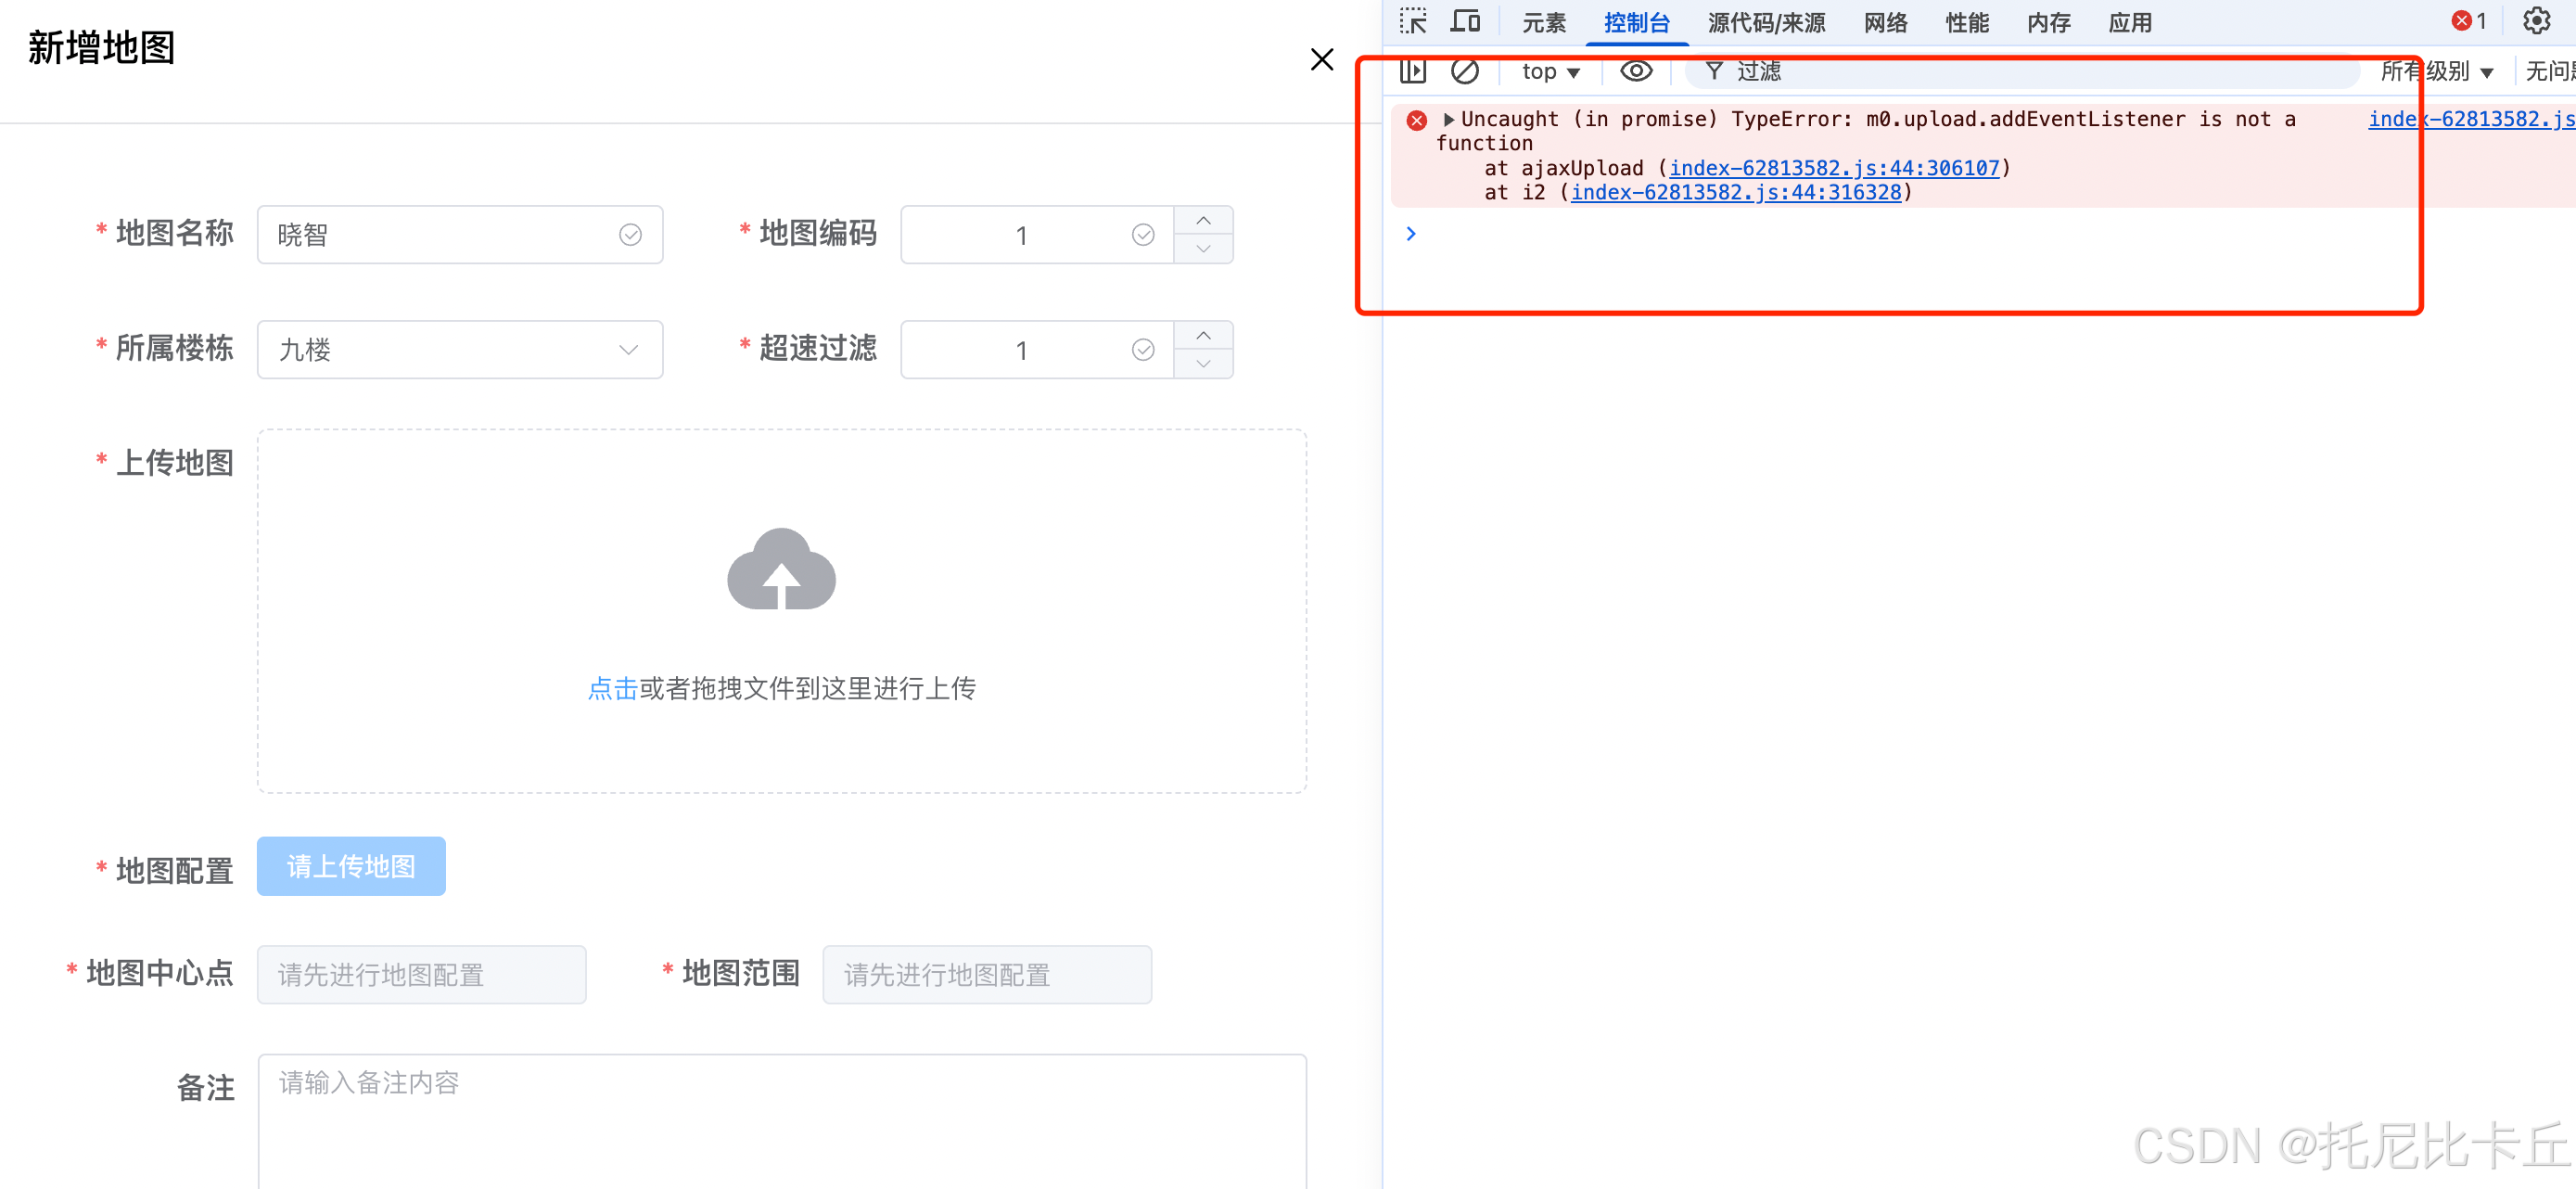Image resolution: width=2576 pixels, height=1189 pixels.
Task: Clear the console using the clear icon
Action: click(1465, 71)
